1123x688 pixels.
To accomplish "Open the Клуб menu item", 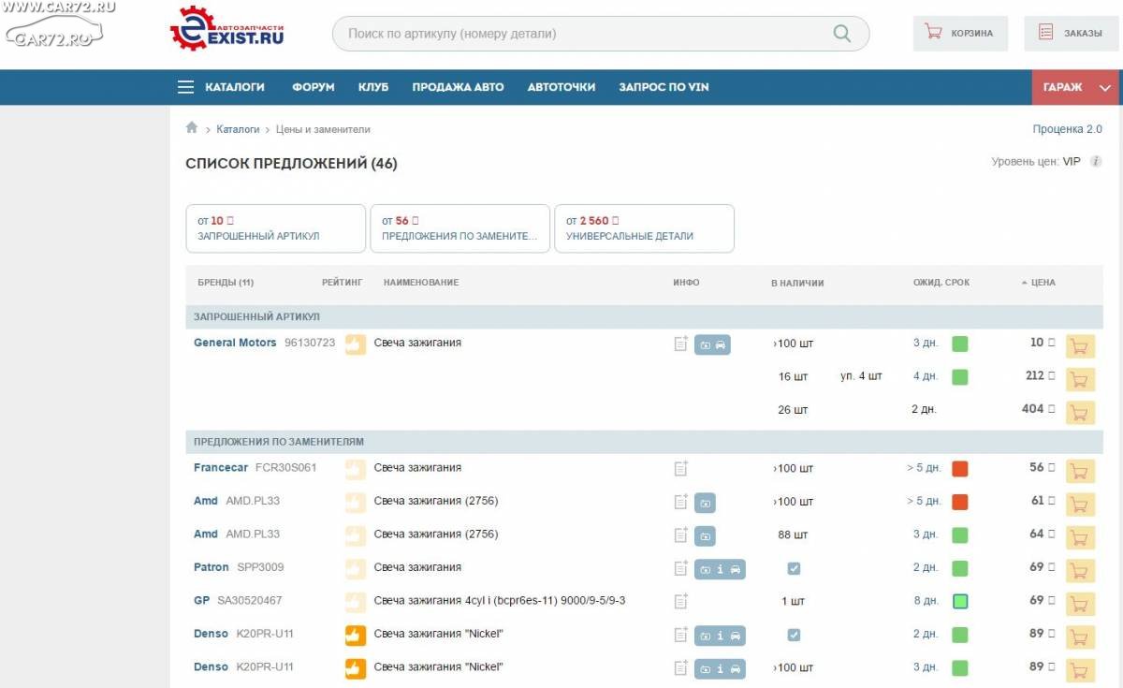I will coord(373,87).
